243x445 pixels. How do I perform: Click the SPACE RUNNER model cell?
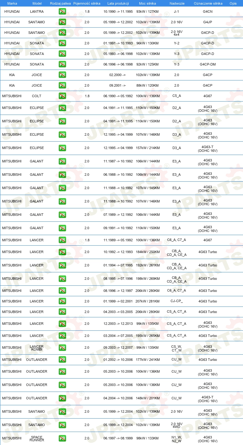37,438
